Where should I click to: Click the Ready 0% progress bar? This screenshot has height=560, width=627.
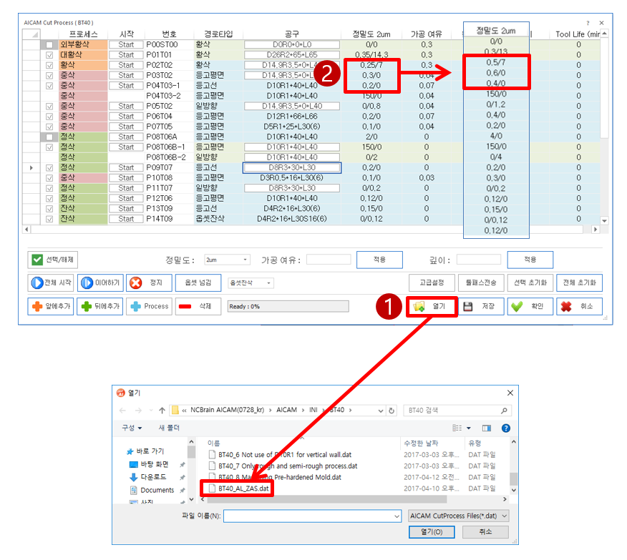[x=287, y=306]
